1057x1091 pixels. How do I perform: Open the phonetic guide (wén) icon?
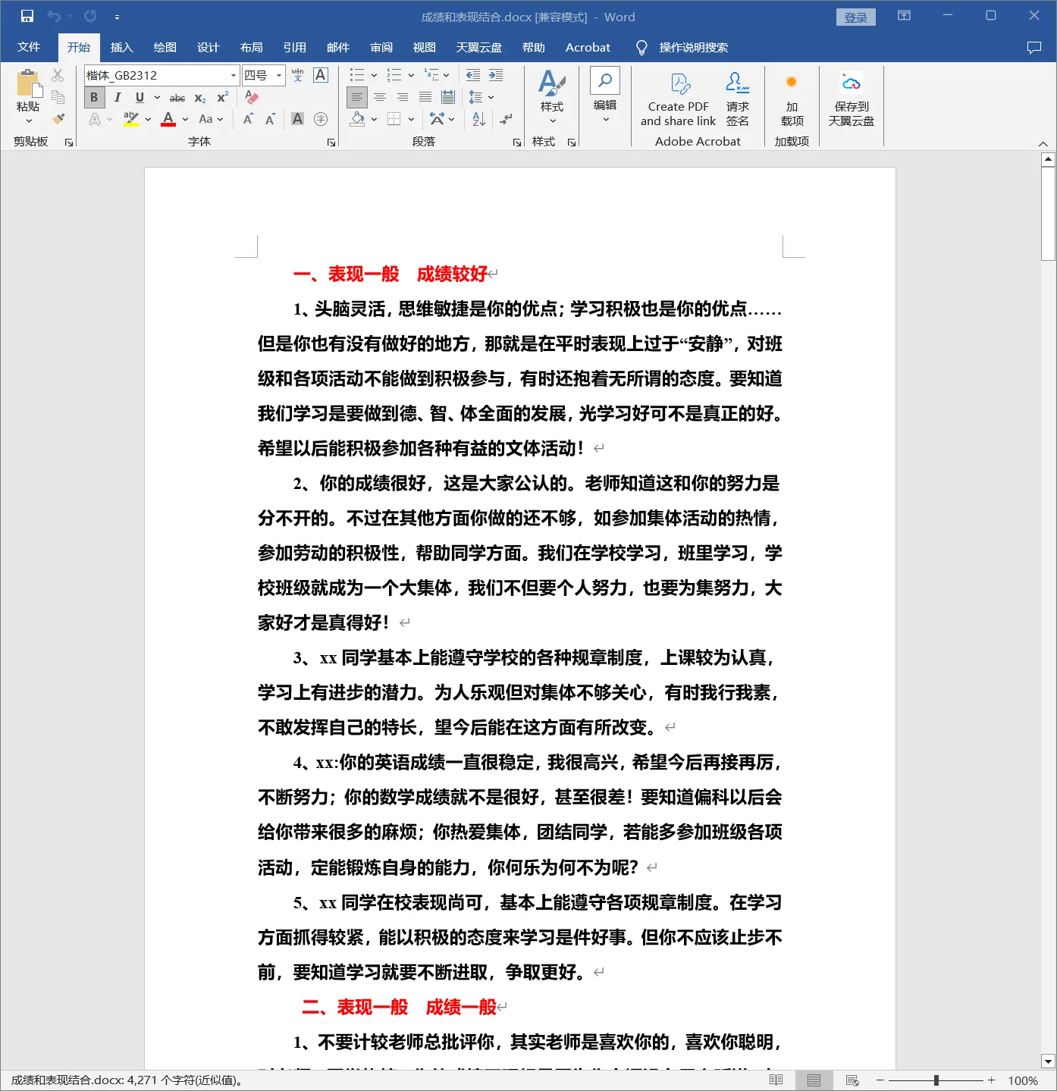tap(298, 75)
